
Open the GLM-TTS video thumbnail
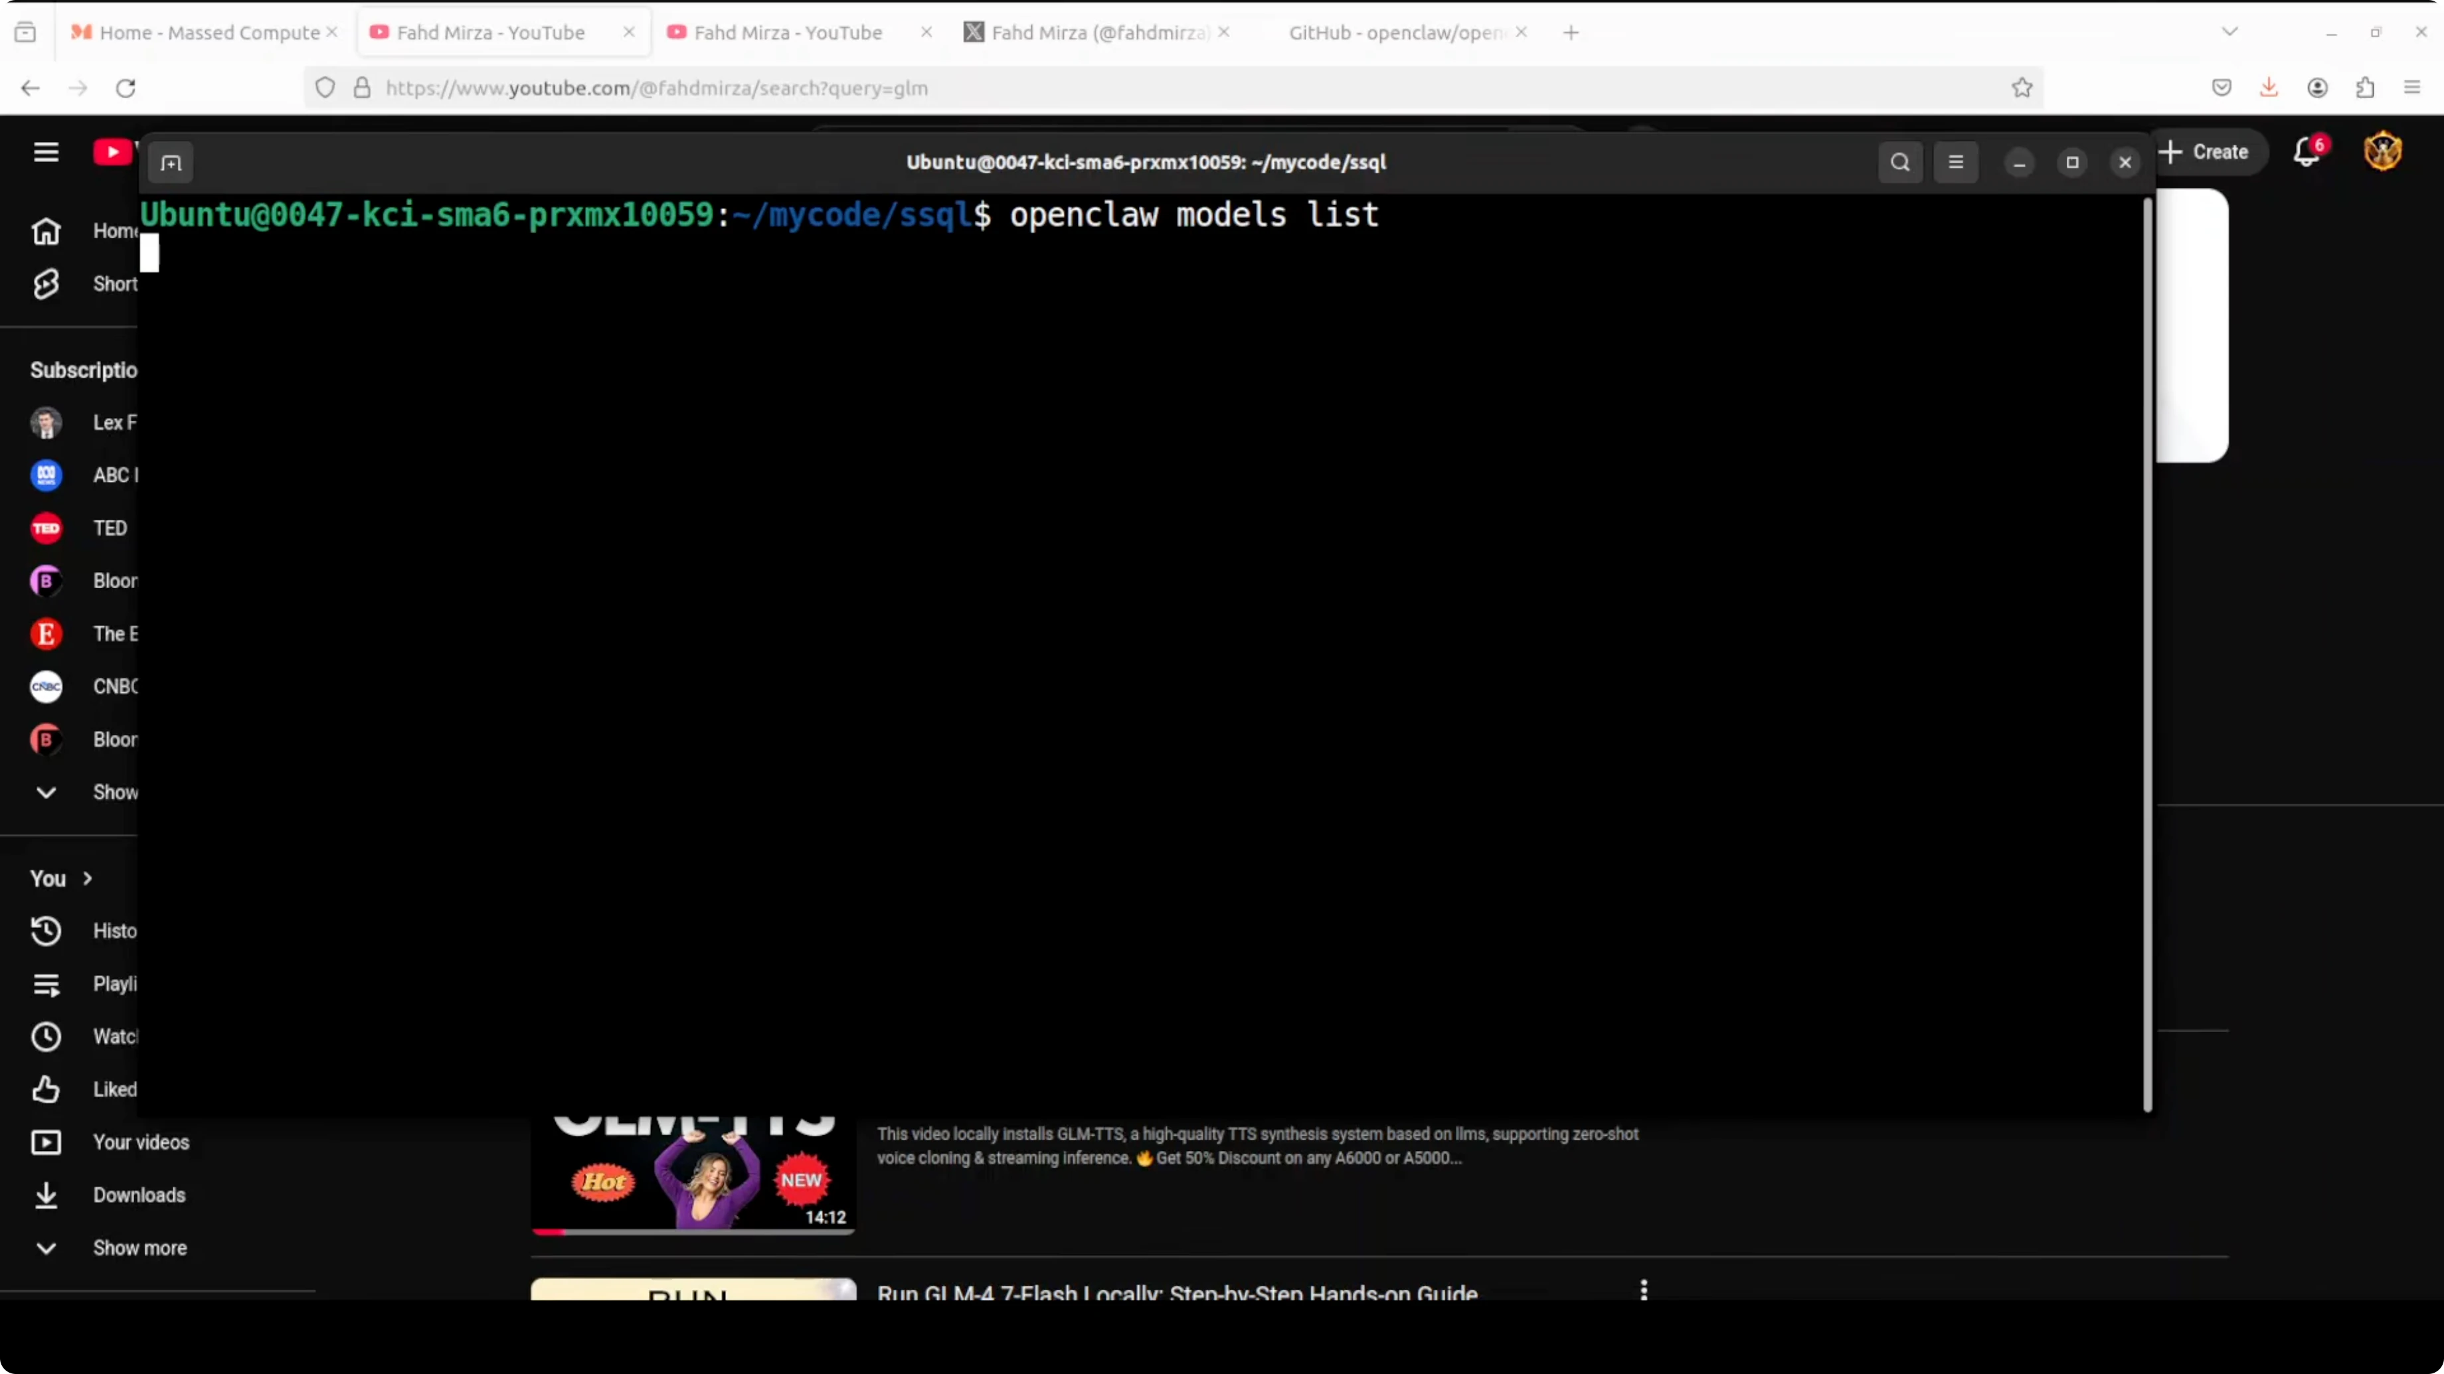click(x=693, y=1174)
